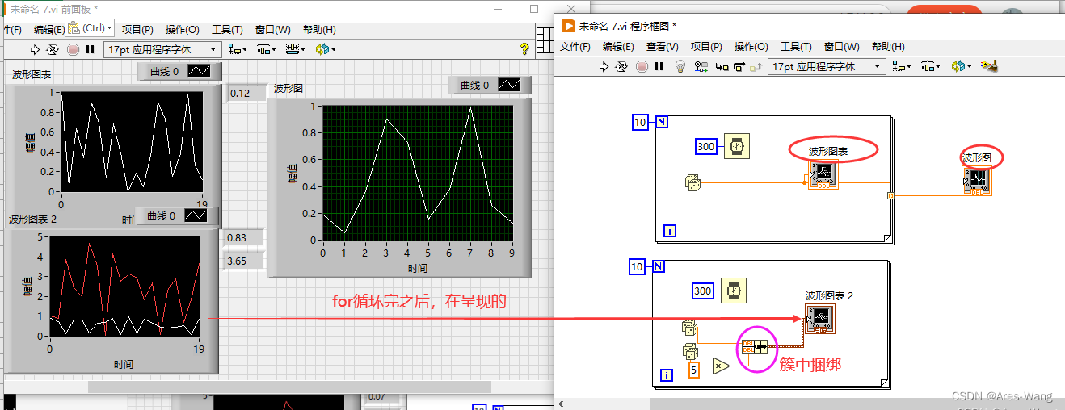Show context help question mark
The image size is (1065, 410).
pos(524,49)
